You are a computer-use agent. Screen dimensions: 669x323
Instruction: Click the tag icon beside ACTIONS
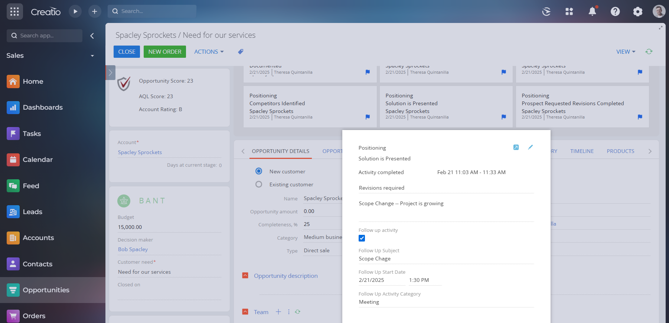[x=241, y=51]
